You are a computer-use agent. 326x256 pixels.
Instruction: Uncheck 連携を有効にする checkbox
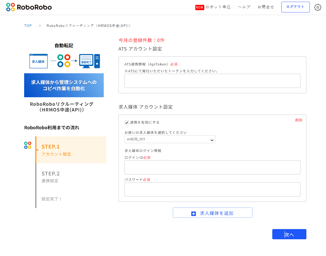126,122
